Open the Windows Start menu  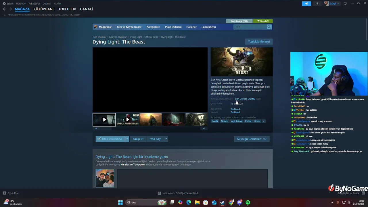pos(120,202)
